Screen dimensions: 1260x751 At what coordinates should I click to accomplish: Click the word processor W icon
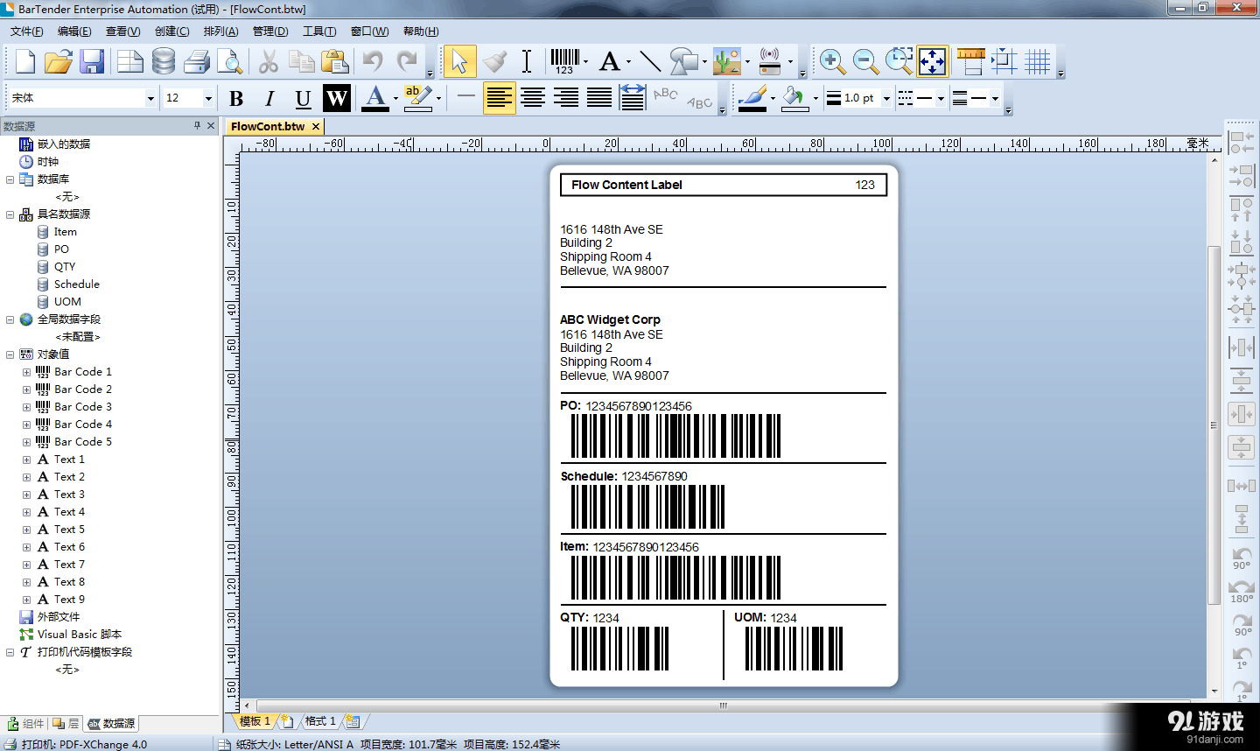pos(337,98)
